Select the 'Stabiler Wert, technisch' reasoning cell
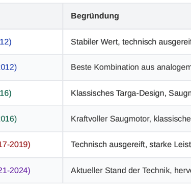Image resolution: width=191 pixels, height=187 pixels. 127,42
